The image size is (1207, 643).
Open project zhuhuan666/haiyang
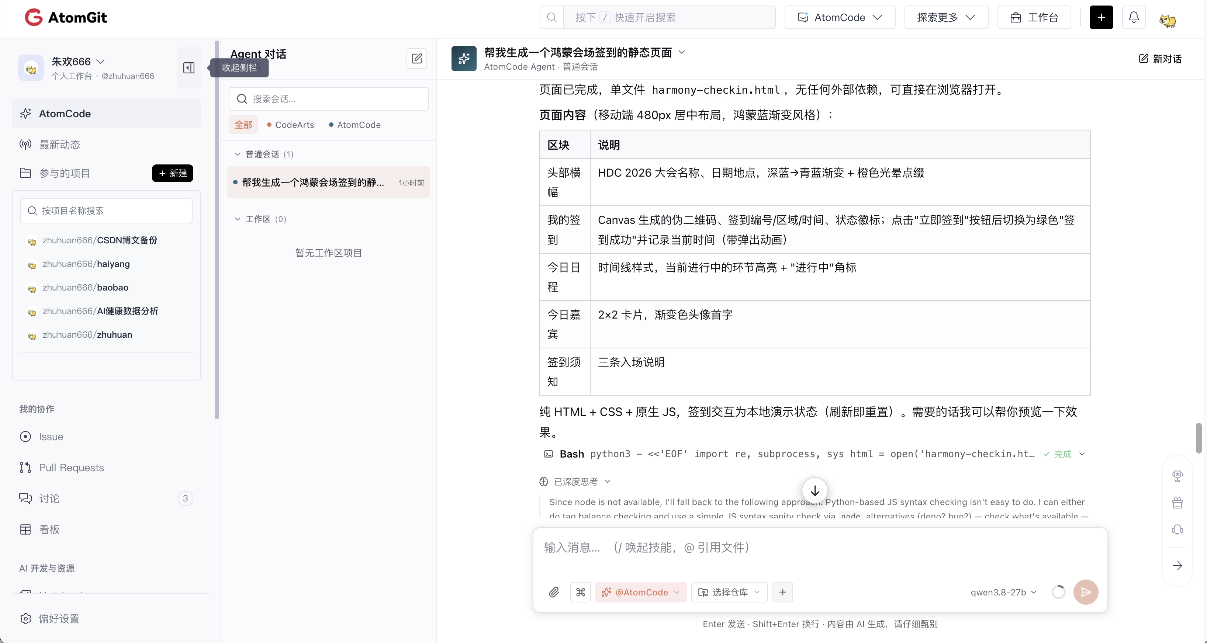86,264
